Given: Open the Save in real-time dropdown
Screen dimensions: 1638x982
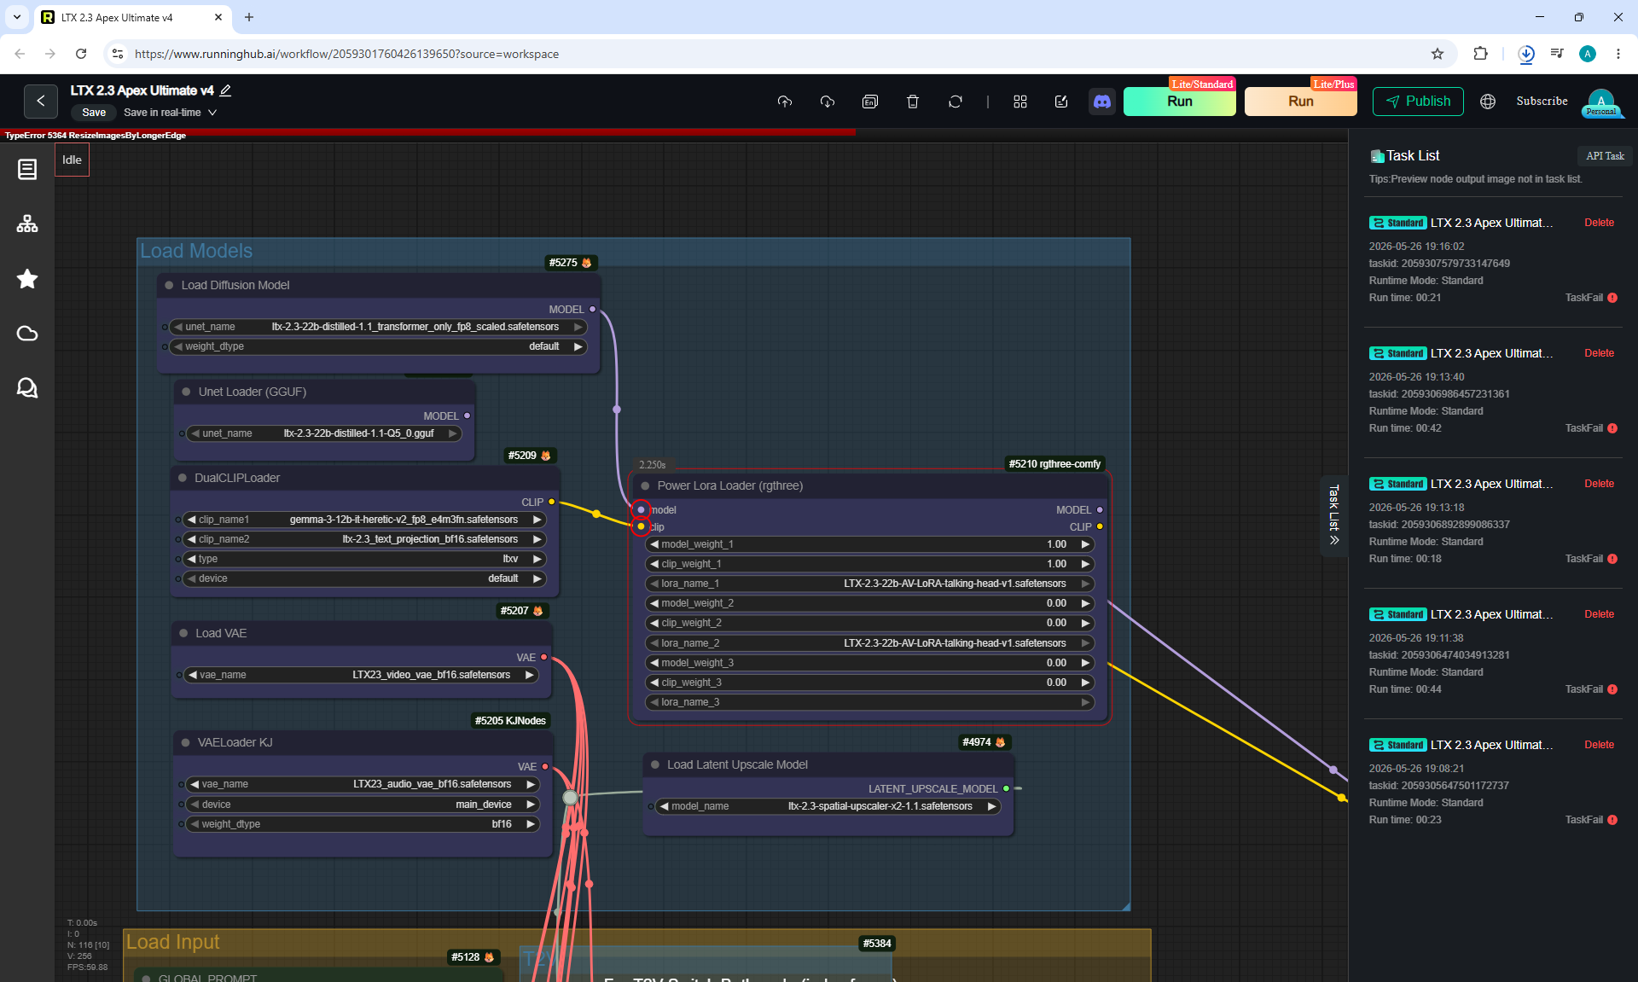Looking at the screenshot, I should (170, 113).
